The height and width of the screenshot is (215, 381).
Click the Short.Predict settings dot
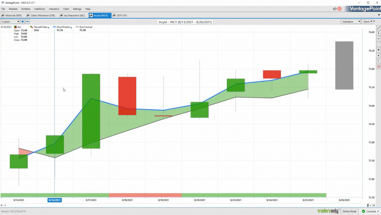[x=71, y=28]
